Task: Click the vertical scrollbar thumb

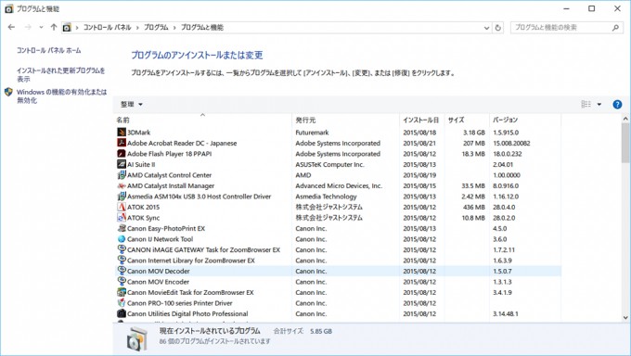Action: point(625,143)
